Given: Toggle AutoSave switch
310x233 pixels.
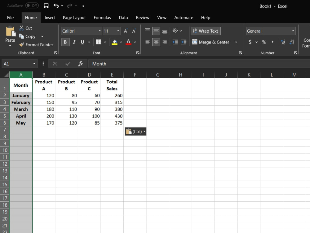Looking at the screenshot, I should (x=32, y=6).
